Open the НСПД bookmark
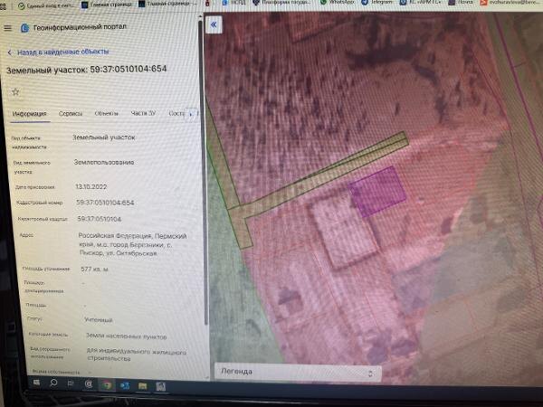 (x=234, y=3)
